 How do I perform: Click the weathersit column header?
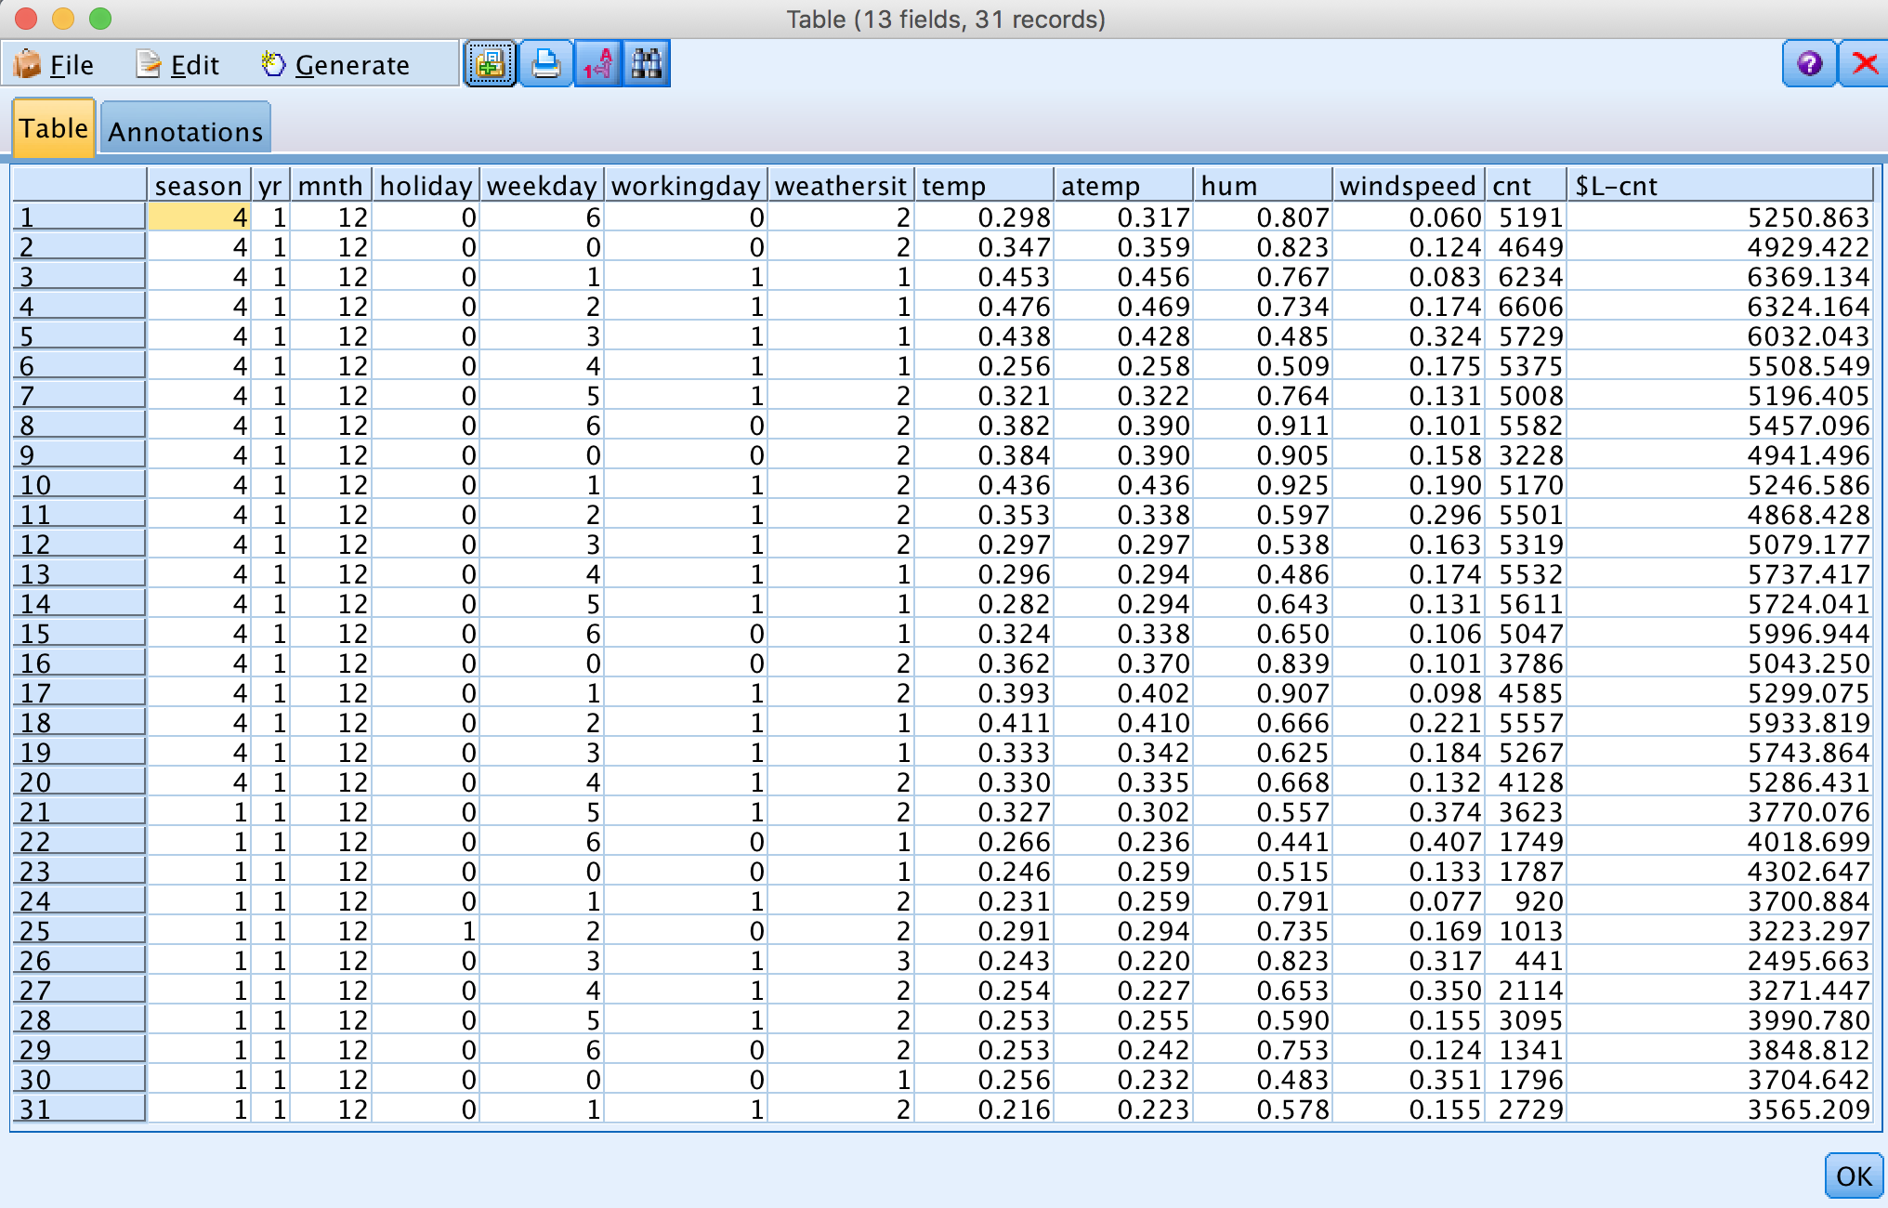(840, 186)
